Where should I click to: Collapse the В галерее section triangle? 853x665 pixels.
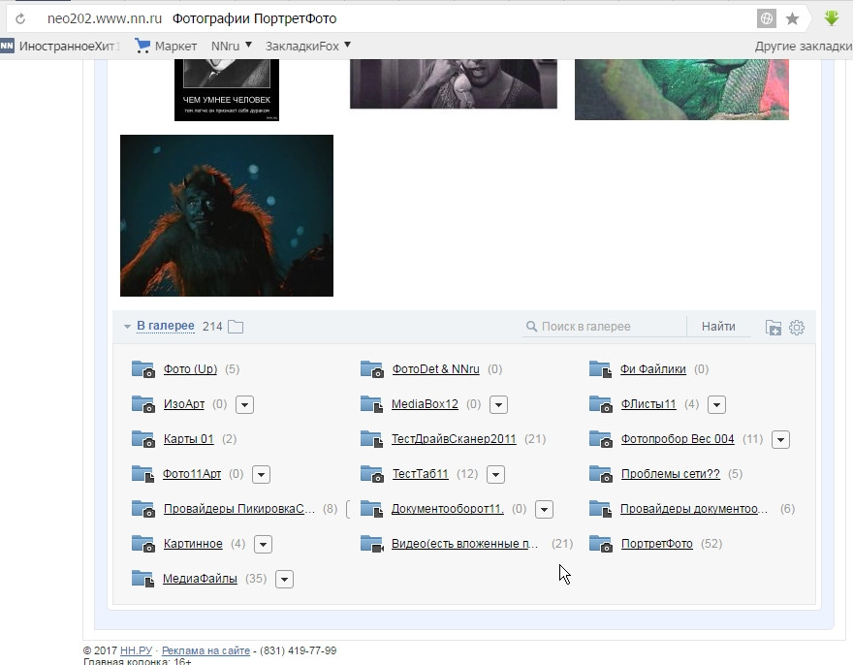[127, 327]
